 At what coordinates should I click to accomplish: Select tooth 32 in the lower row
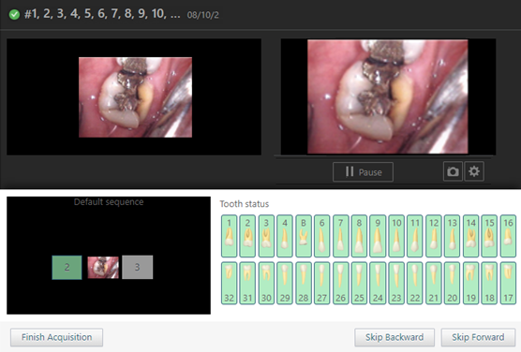pos(229,283)
